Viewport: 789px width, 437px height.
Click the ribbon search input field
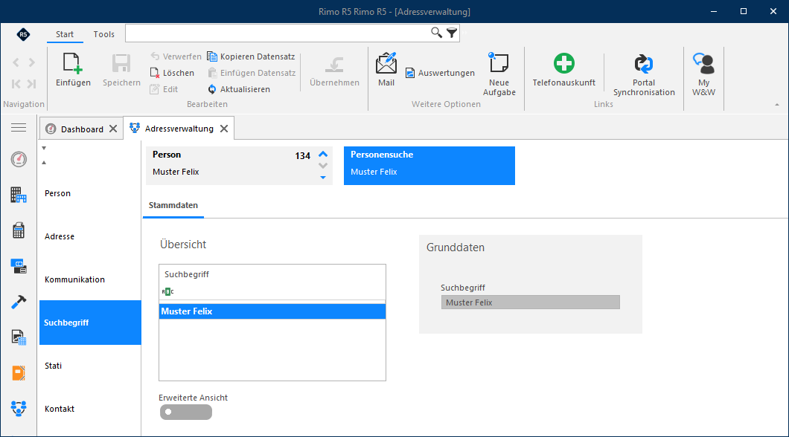[277, 33]
